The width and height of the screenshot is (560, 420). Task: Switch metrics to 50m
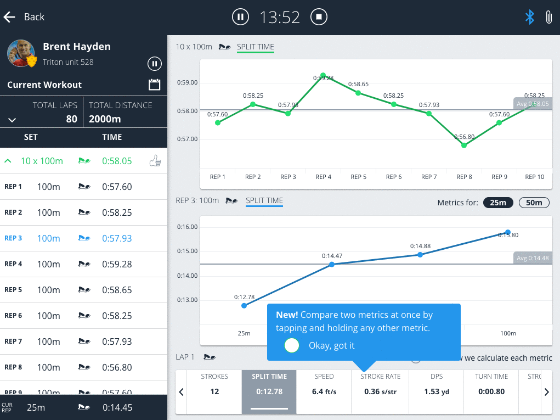click(534, 203)
